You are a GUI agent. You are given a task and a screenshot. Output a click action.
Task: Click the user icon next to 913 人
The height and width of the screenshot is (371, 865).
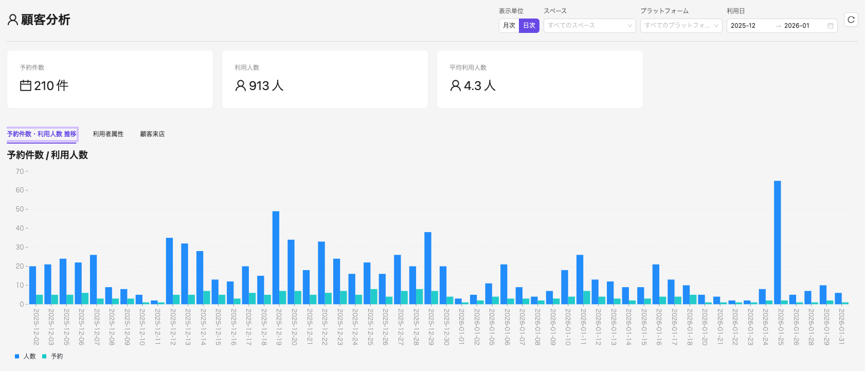click(x=240, y=85)
